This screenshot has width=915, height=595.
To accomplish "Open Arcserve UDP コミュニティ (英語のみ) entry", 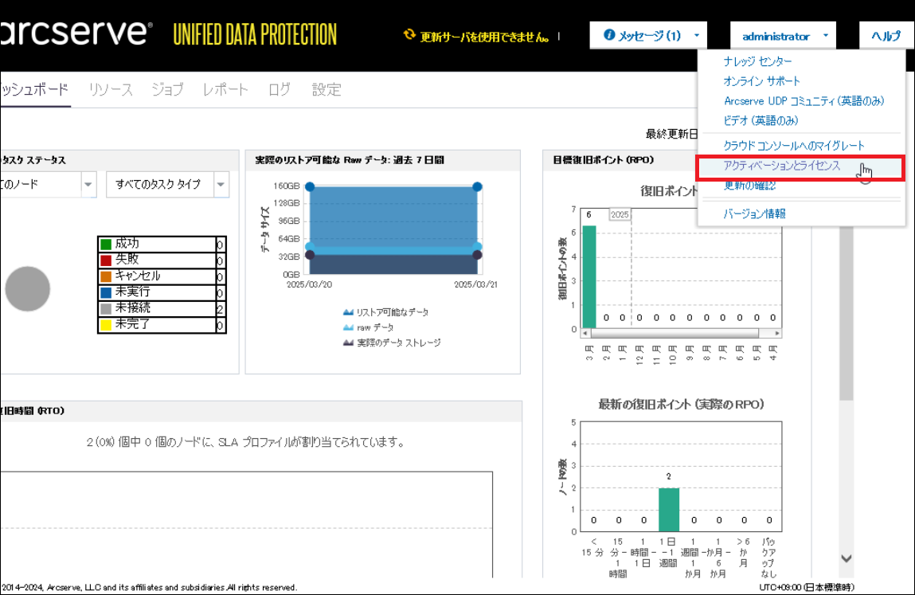I will [x=804, y=101].
